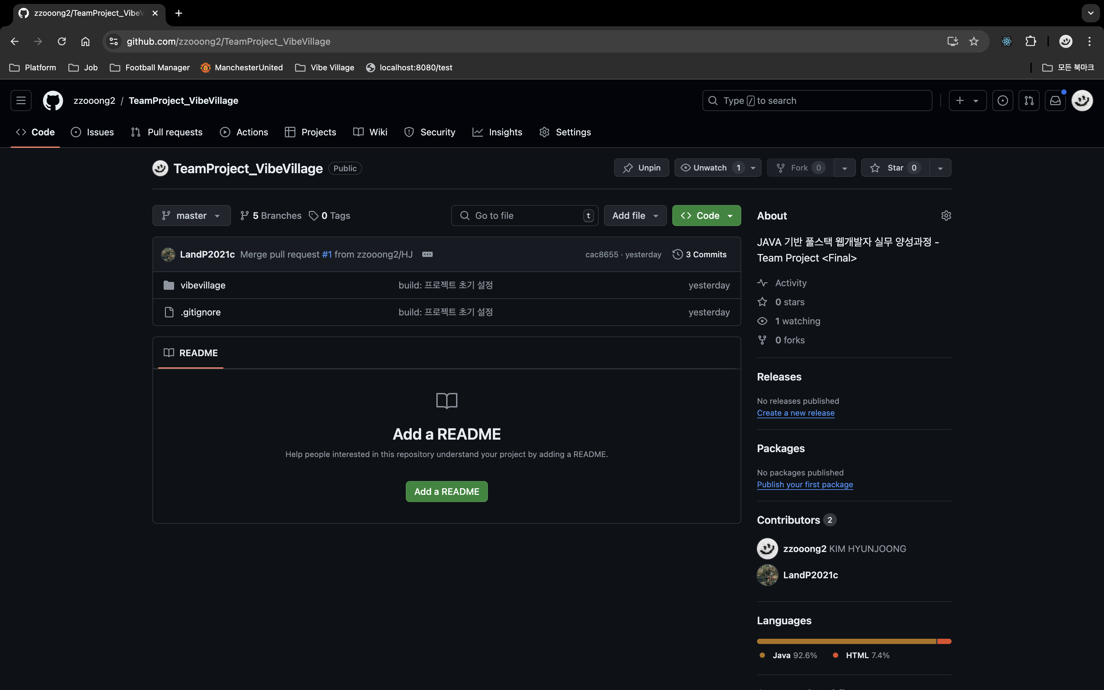Open the 0 Tags link
This screenshot has width=1104, height=690.
(x=329, y=216)
